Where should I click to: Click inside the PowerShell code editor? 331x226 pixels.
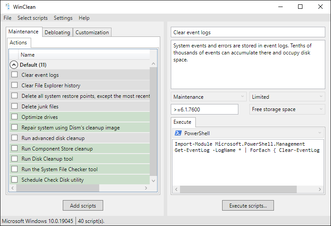[x=248, y=162]
